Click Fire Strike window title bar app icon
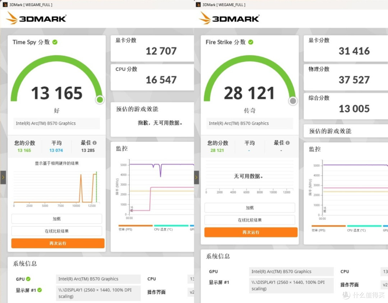388x303 pixels. pyautogui.click(x=198, y=4)
